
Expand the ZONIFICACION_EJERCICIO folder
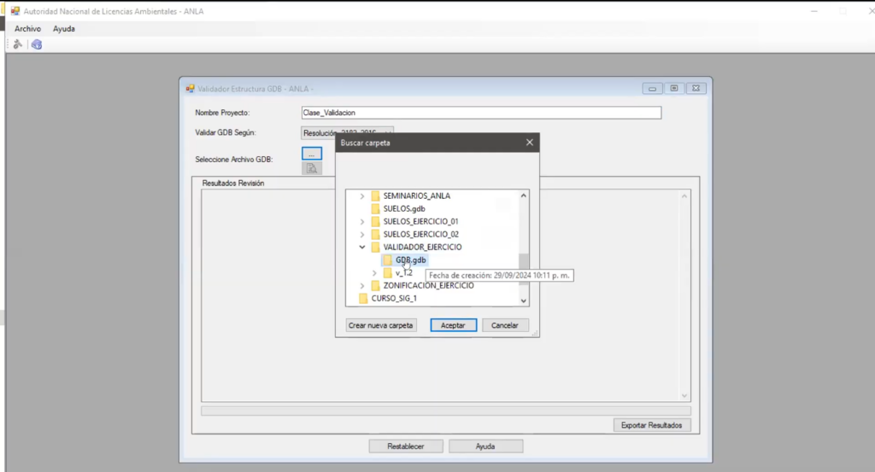[x=362, y=285]
